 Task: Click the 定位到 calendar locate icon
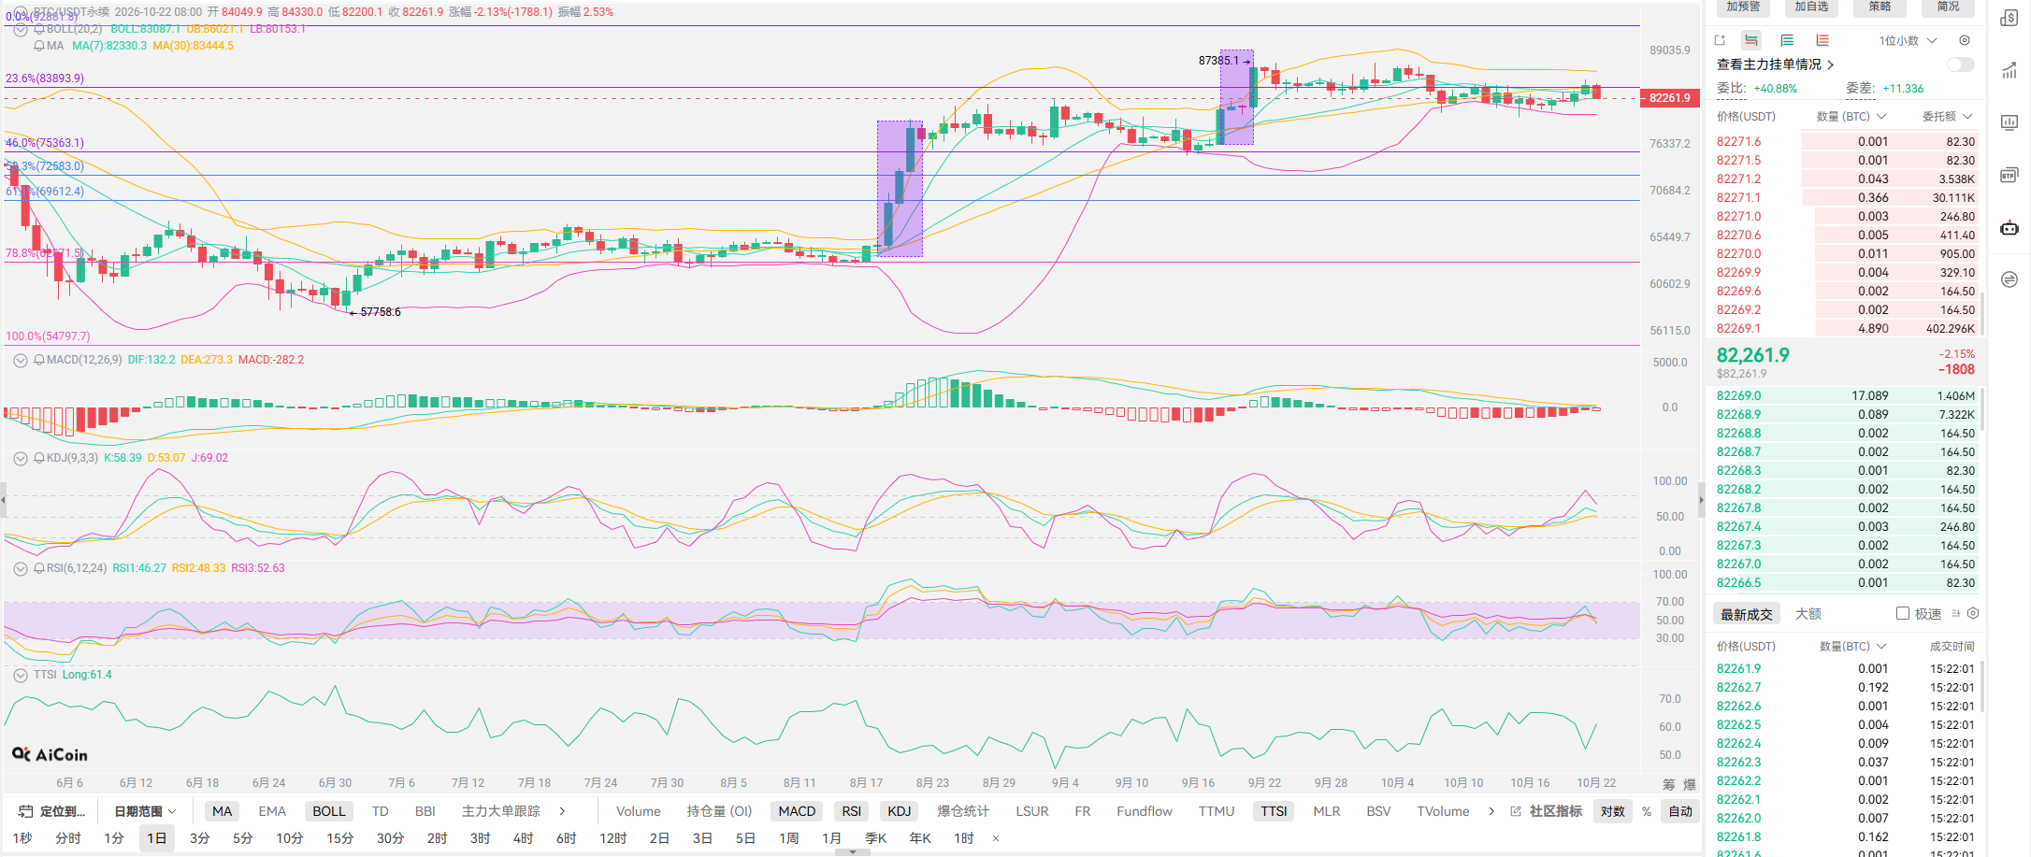[x=25, y=811]
